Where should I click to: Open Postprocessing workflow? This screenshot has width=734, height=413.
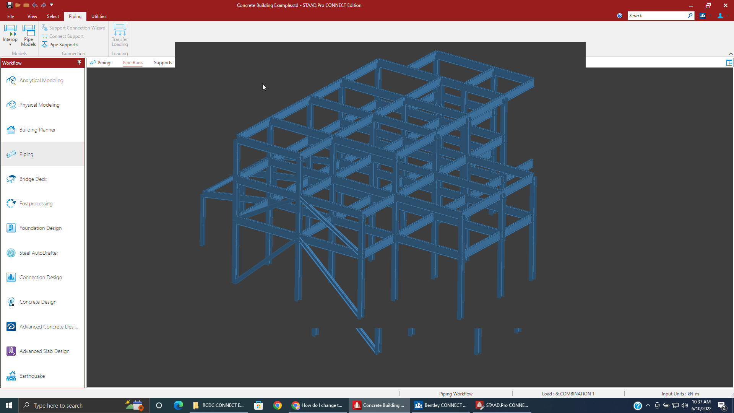(42, 203)
